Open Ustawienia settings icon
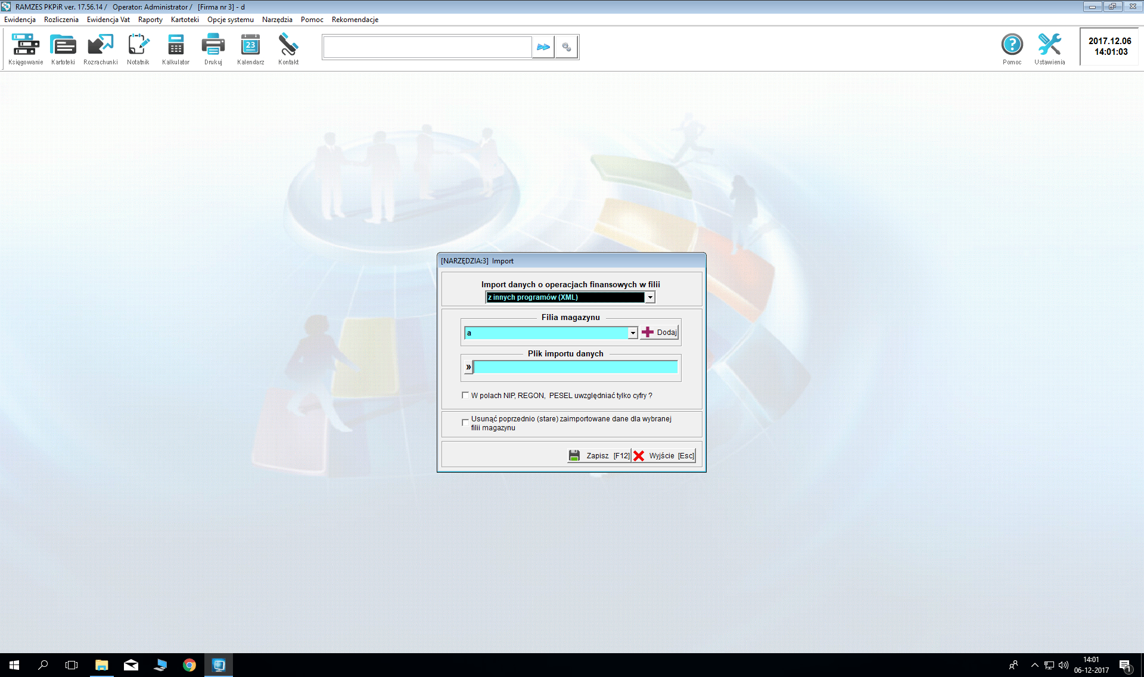The width and height of the screenshot is (1144, 677). (x=1049, y=45)
